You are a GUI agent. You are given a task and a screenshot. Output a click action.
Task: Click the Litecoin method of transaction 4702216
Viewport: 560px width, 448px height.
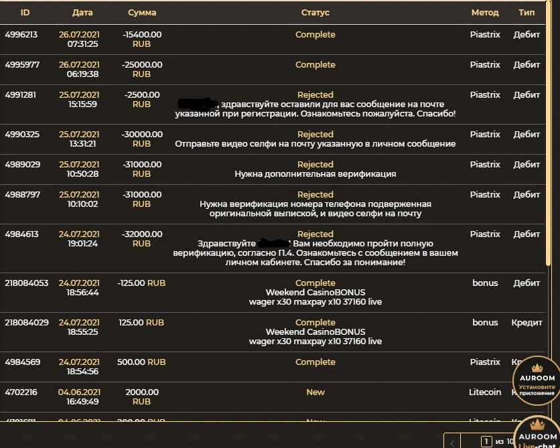[485, 392]
